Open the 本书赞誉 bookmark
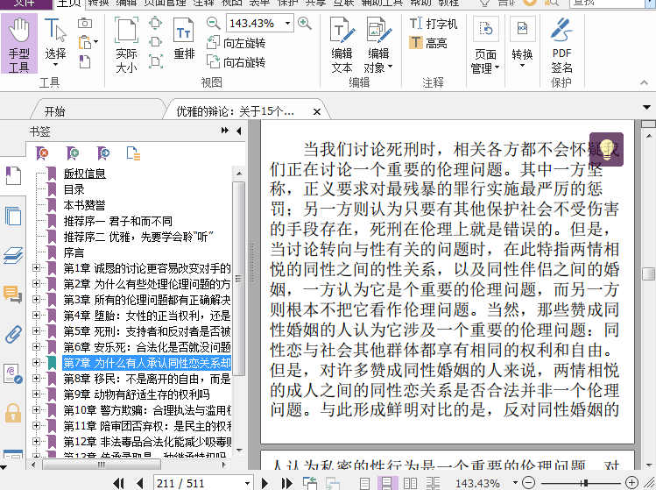656x490 pixels. pyautogui.click(x=84, y=205)
